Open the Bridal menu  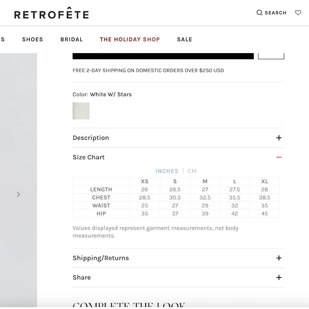coord(72,40)
